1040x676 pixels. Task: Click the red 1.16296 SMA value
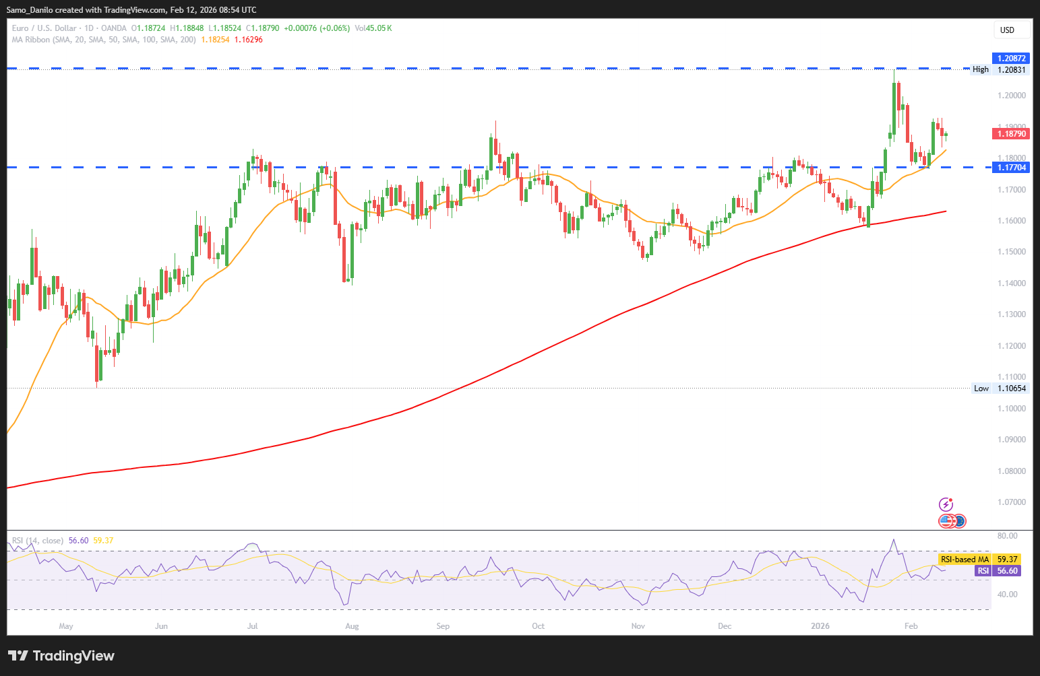[x=249, y=40]
